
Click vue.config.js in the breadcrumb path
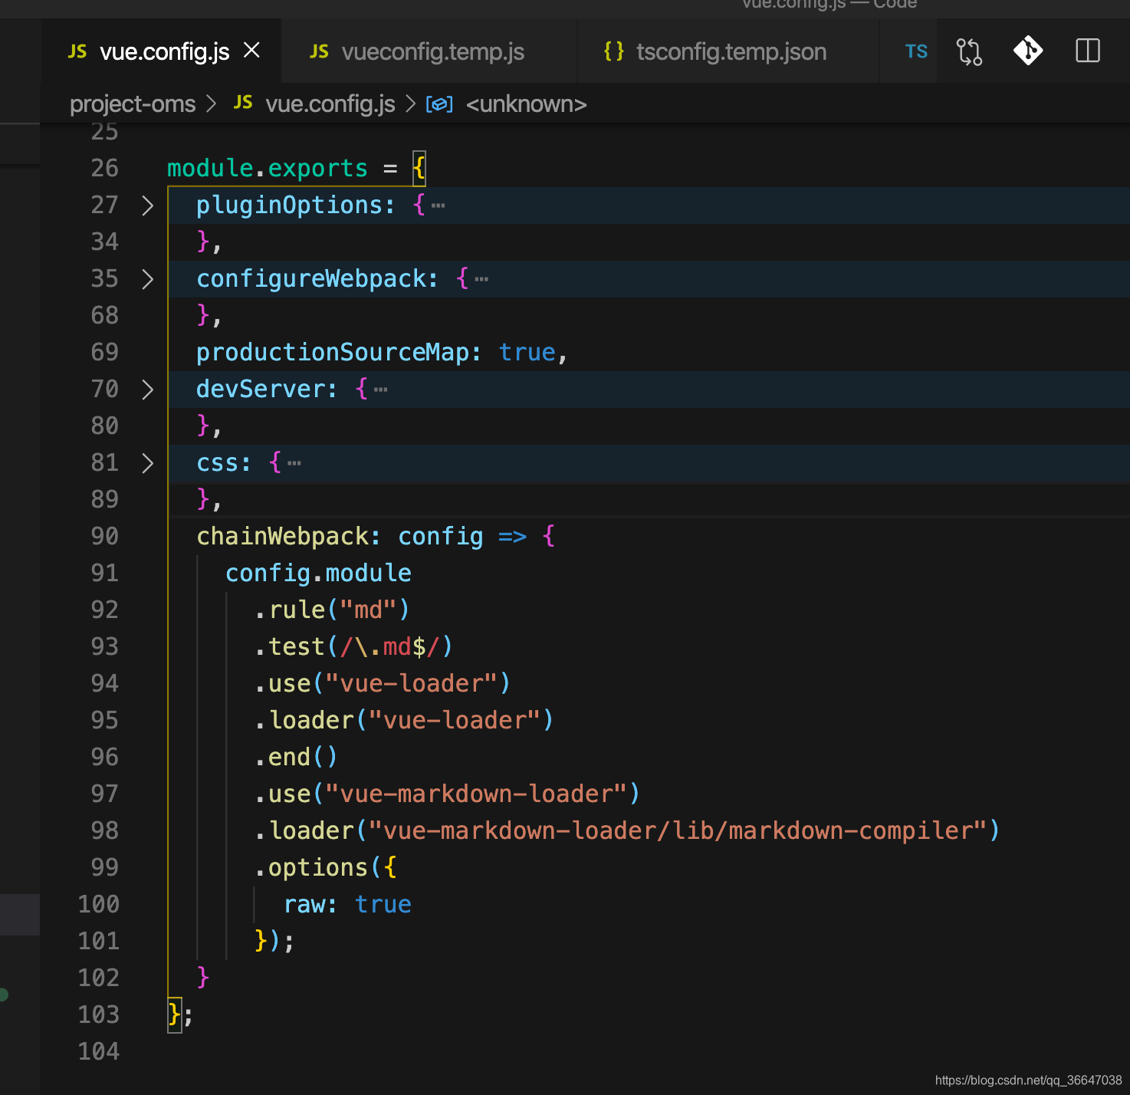tap(330, 104)
